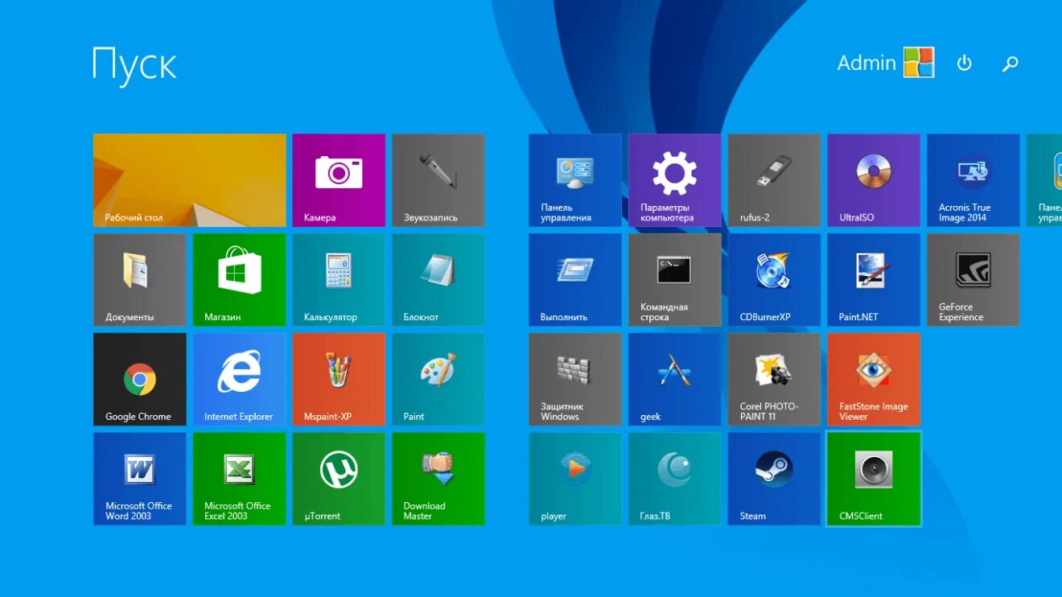
Task: Open the Рабочий стол desktop tile
Action: (x=190, y=180)
